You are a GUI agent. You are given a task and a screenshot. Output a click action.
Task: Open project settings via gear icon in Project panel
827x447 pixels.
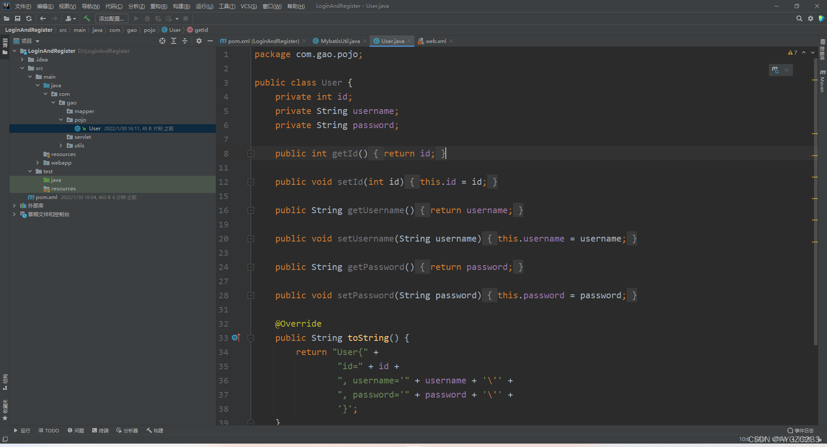pos(199,41)
